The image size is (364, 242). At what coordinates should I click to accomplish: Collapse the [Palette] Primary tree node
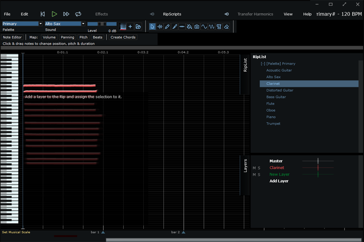point(263,64)
